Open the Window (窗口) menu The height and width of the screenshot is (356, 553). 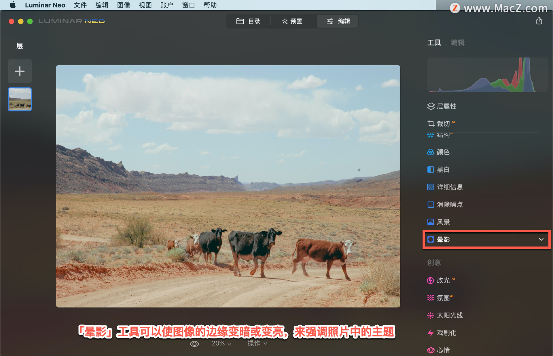(188, 5)
